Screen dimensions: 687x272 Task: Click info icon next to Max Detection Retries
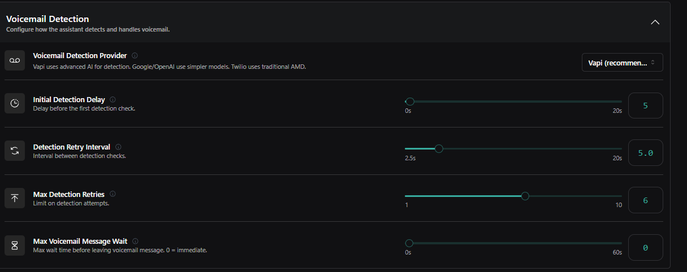(x=113, y=194)
